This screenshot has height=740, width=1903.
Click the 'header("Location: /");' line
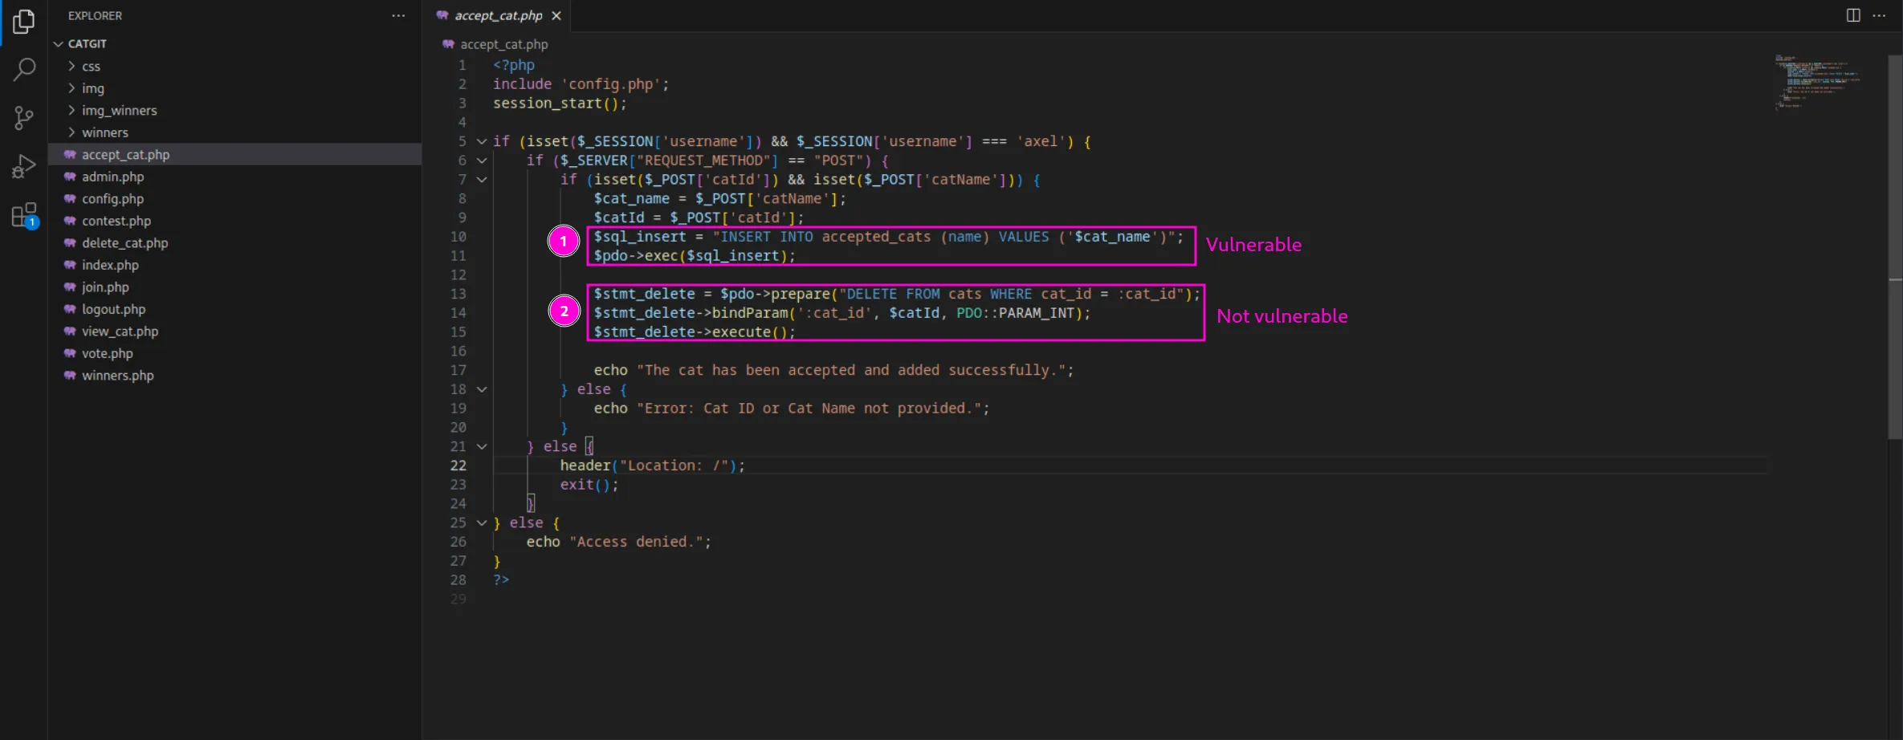[653, 466]
